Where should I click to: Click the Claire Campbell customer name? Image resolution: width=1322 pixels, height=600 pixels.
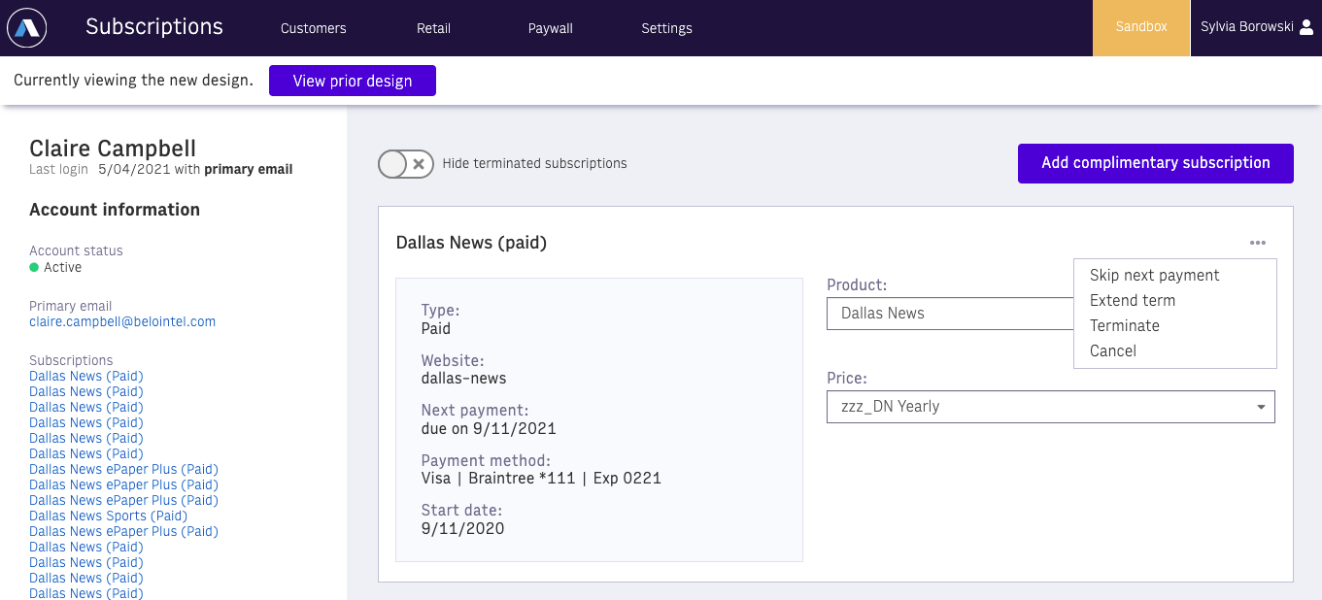coord(113,149)
